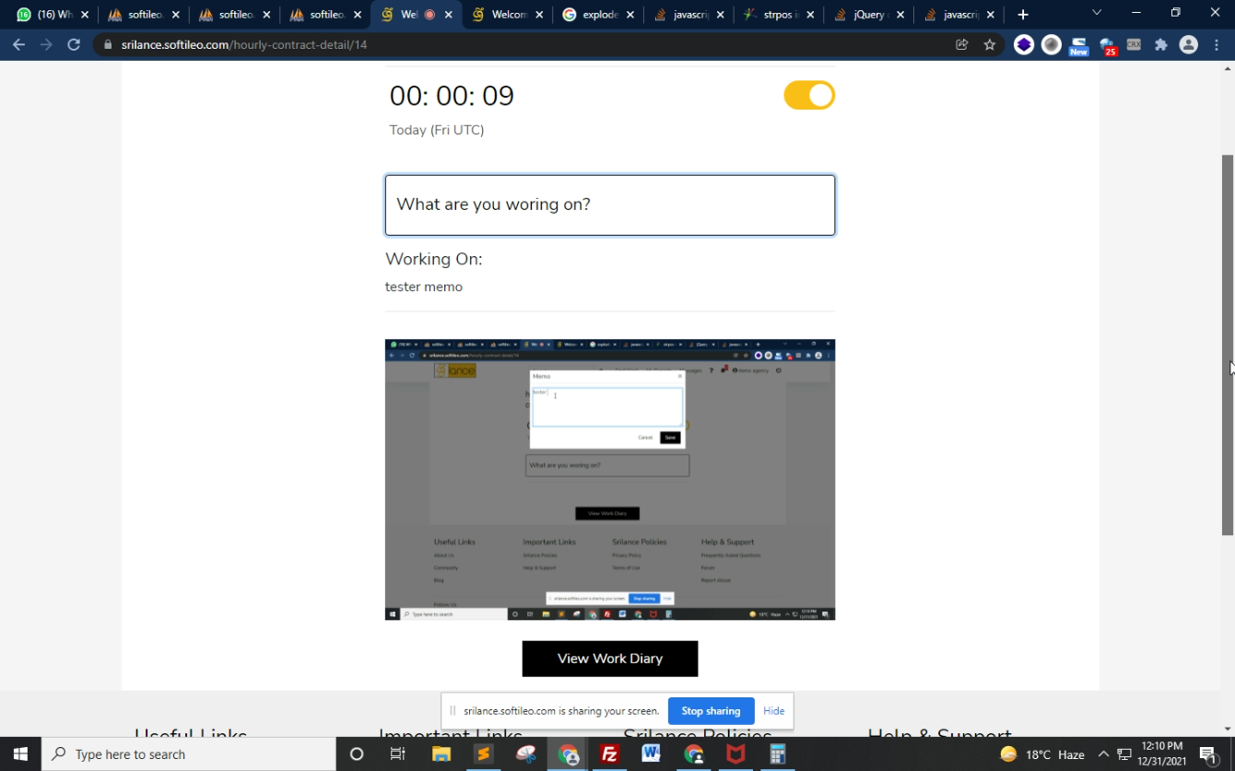Expand the tab search dropdown arrow
This screenshot has width=1235, height=771.
pos(1096,13)
